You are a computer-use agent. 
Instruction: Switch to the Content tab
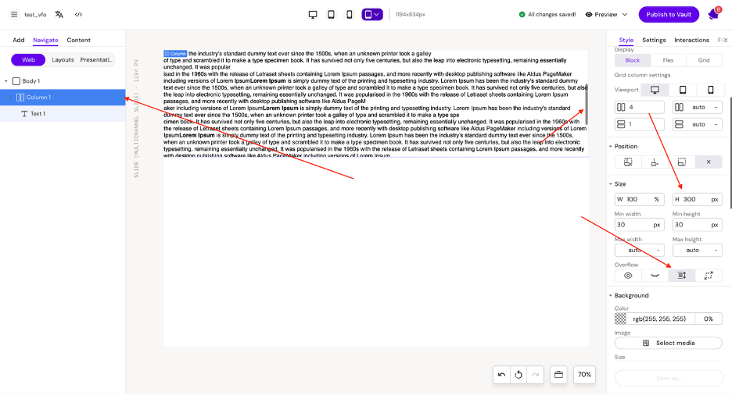pos(78,40)
